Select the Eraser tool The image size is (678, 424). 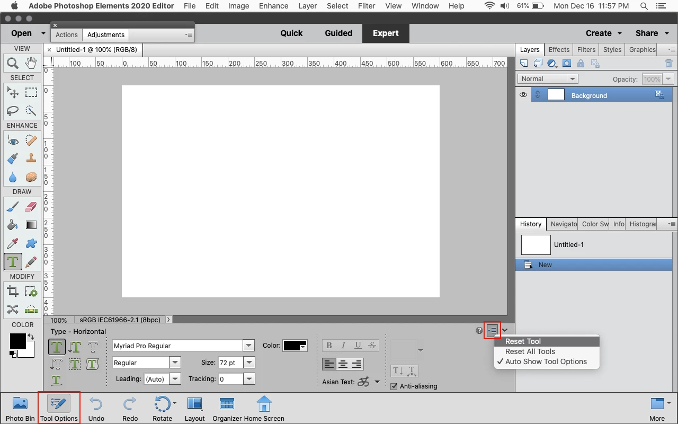click(x=31, y=206)
